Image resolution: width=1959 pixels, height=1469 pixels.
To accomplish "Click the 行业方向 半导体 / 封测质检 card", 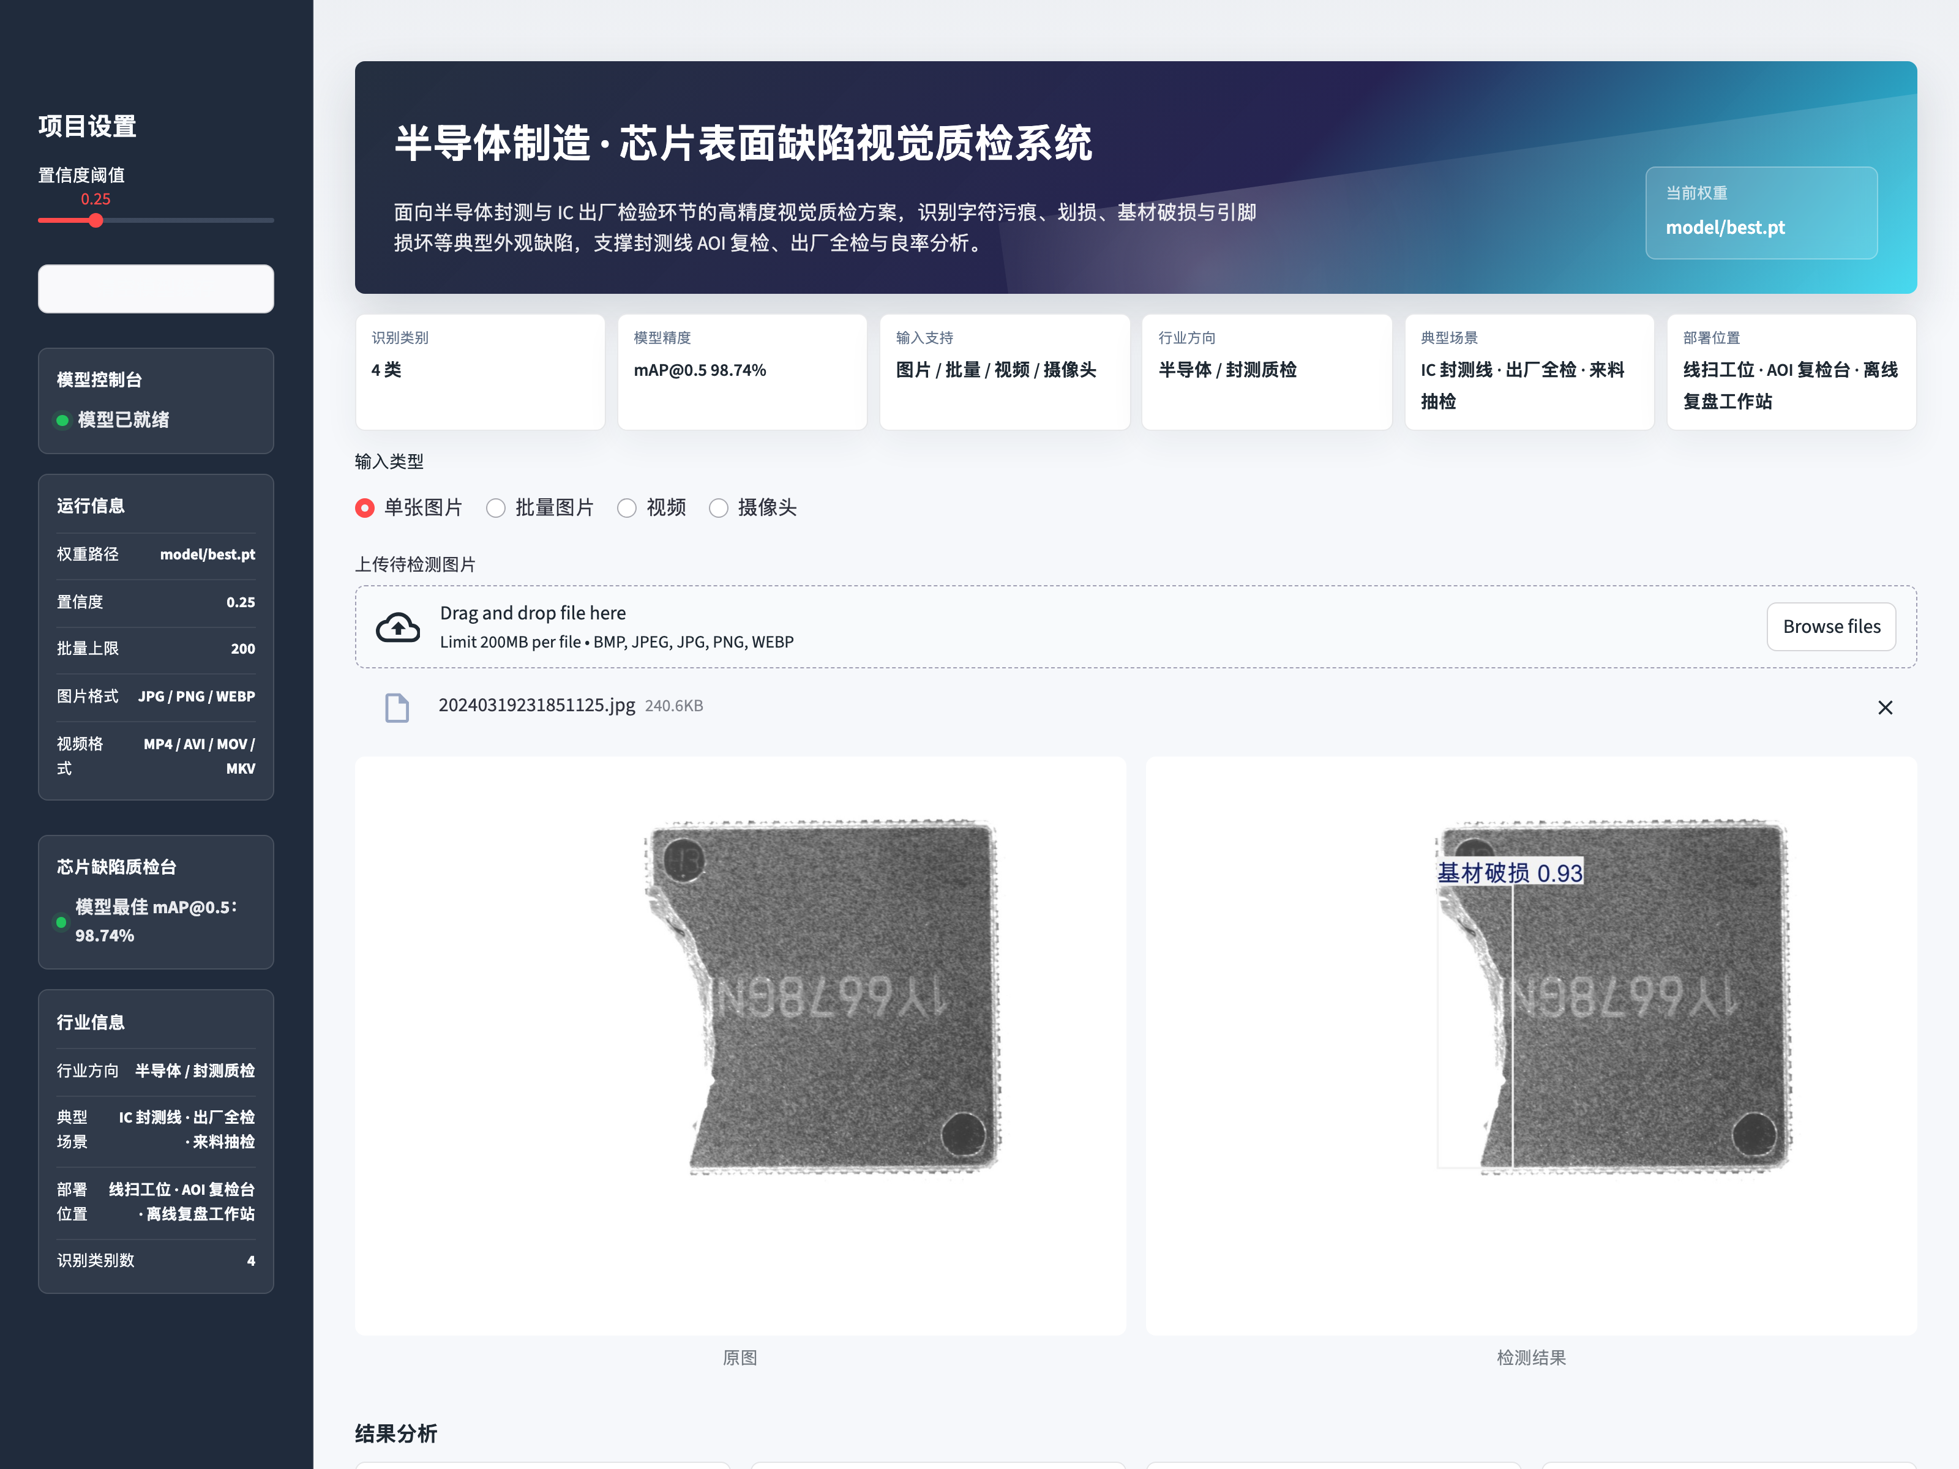I will pos(1267,372).
